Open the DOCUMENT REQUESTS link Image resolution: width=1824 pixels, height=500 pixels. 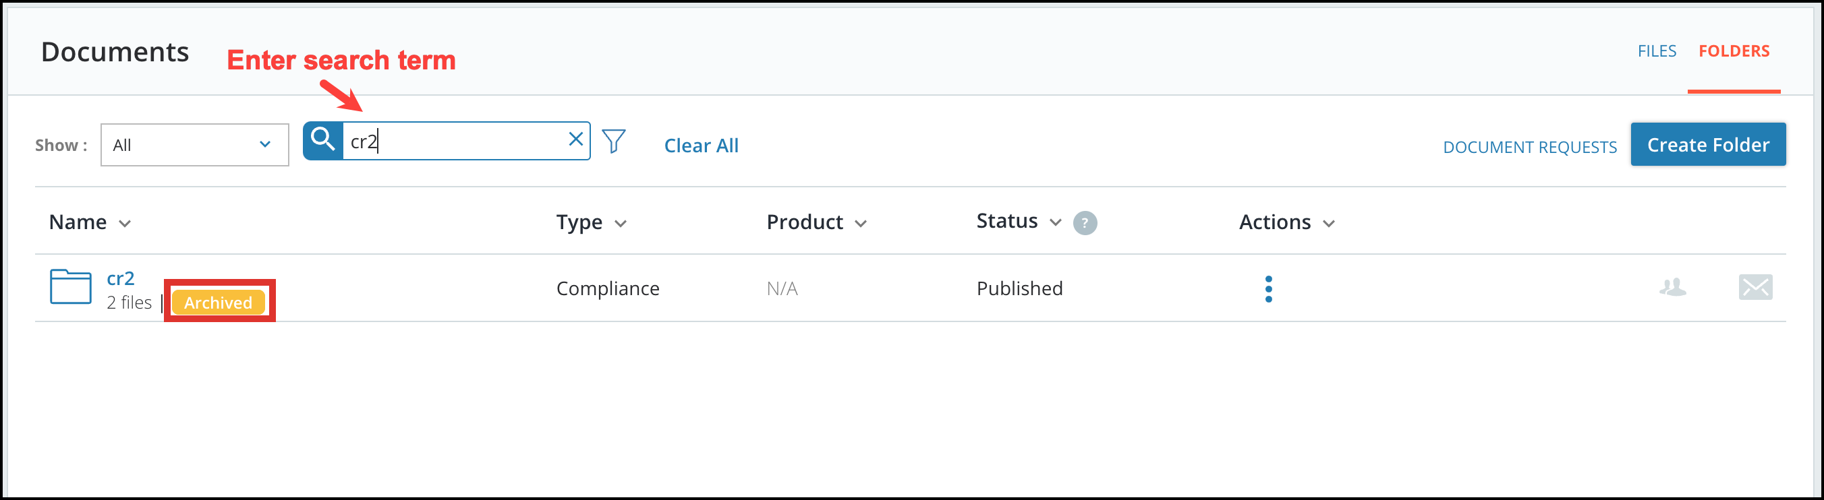coord(1529,147)
